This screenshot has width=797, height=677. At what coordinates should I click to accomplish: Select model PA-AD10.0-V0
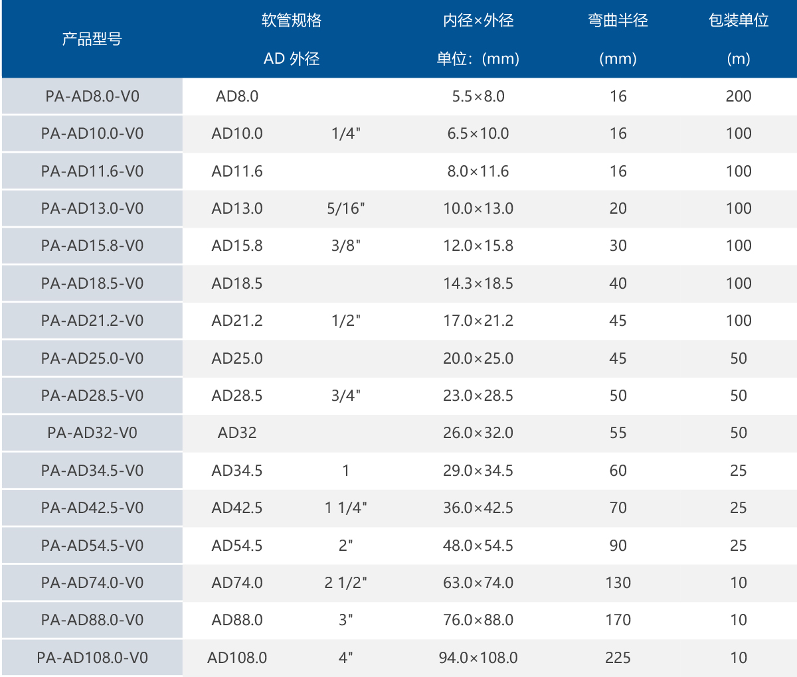point(92,133)
